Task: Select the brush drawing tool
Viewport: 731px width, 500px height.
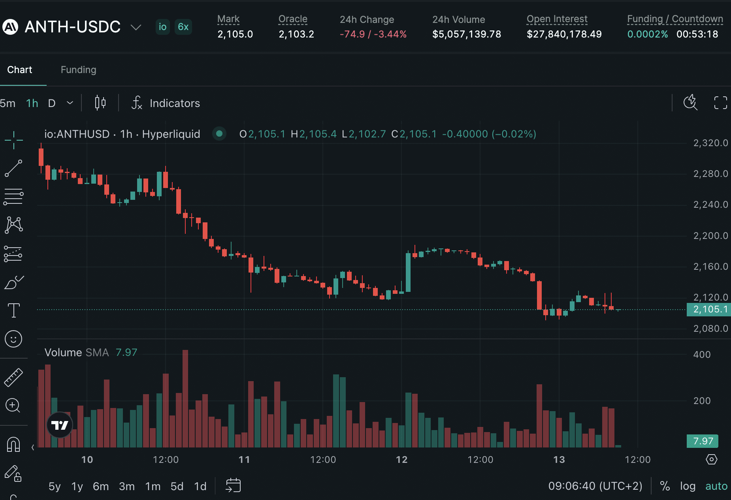Action: [13, 282]
